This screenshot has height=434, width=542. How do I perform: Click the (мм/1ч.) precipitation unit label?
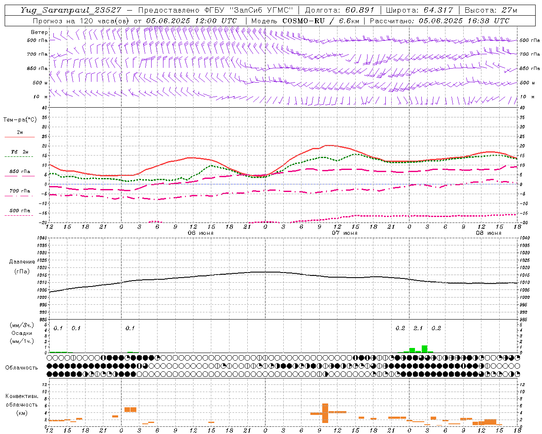coord(22,341)
